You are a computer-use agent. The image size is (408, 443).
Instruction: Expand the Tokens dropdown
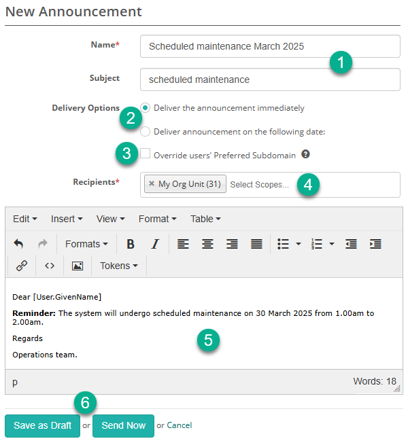click(x=119, y=266)
